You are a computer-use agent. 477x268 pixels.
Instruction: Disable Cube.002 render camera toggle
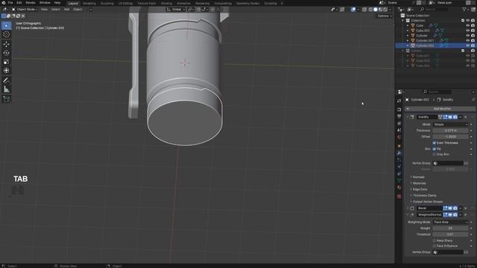(x=473, y=31)
